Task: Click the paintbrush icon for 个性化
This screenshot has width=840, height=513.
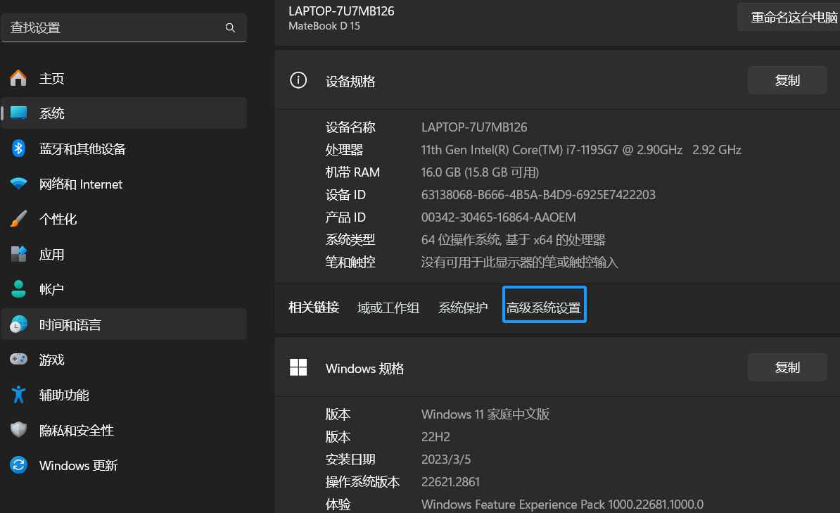Action: (18, 219)
